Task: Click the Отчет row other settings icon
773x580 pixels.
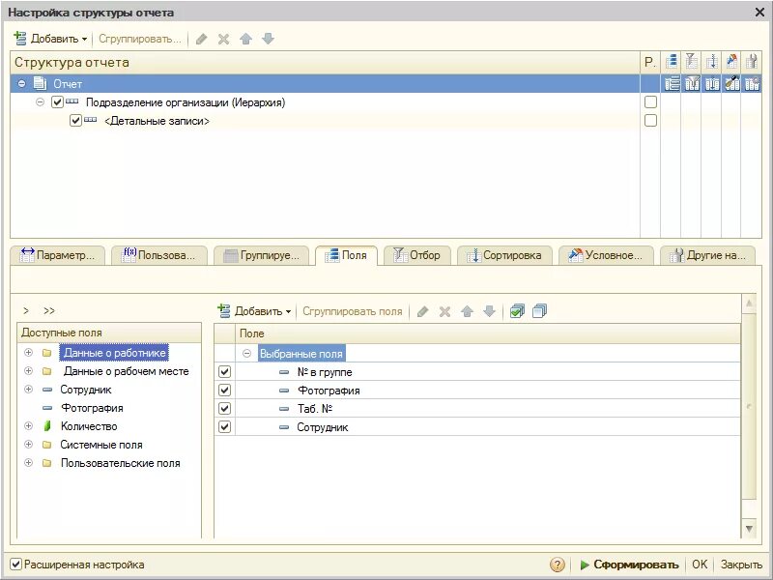Action: click(752, 83)
